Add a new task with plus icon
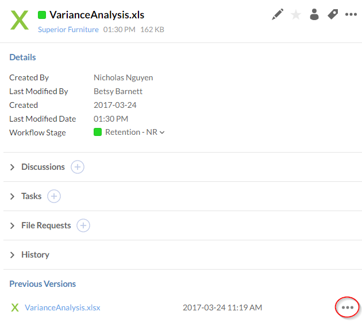The image size is (362, 327). click(x=54, y=196)
